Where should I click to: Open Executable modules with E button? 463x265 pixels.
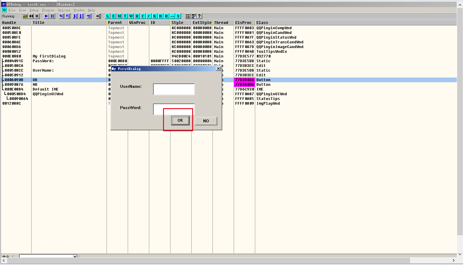(113, 16)
